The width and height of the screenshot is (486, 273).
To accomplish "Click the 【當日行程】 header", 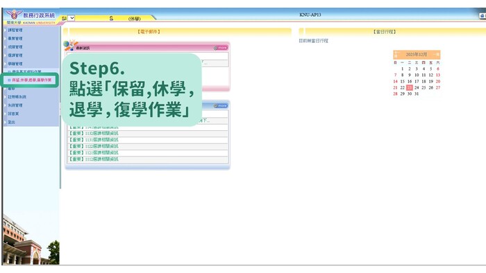I will (385, 32).
